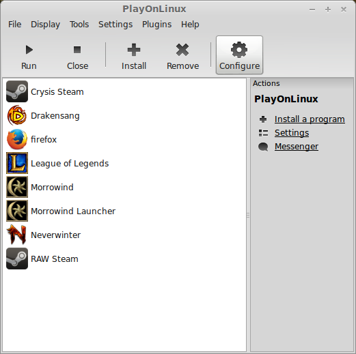
Task: Click the Run toolbar label
Action: [29, 66]
